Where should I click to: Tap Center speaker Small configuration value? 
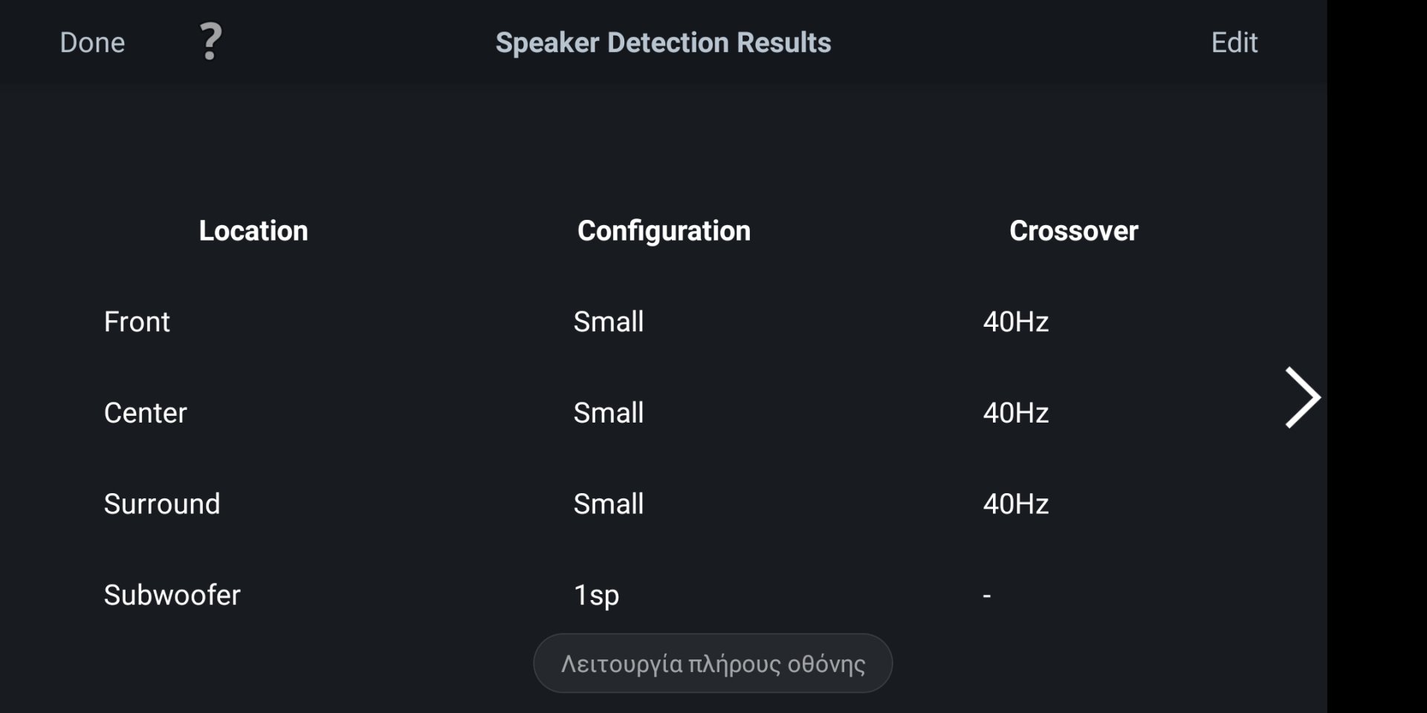(609, 413)
